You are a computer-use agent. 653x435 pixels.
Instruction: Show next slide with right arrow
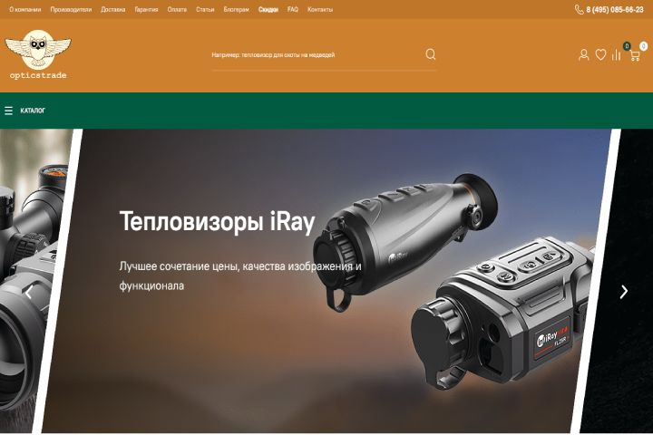(x=623, y=292)
